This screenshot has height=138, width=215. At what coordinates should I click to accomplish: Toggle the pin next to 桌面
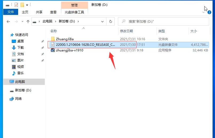[43, 41]
